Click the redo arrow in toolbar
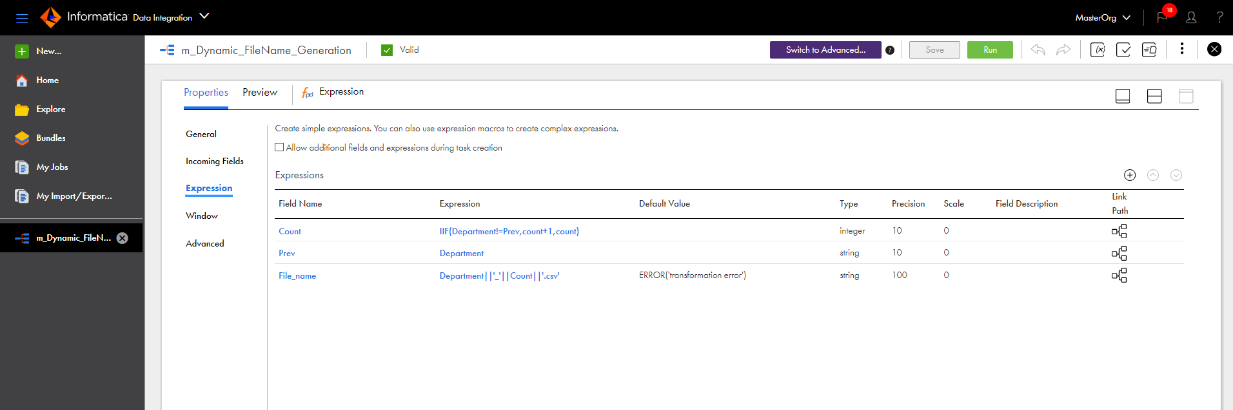The height and width of the screenshot is (410, 1233). (1063, 50)
